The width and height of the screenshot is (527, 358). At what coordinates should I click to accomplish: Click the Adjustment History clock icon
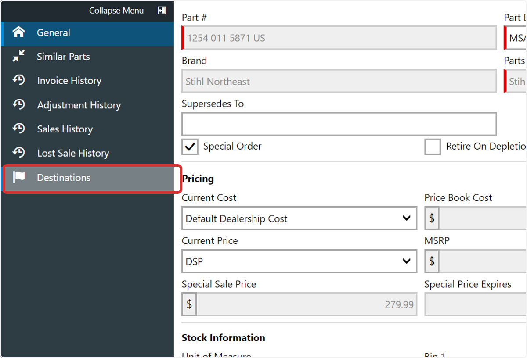click(18, 105)
